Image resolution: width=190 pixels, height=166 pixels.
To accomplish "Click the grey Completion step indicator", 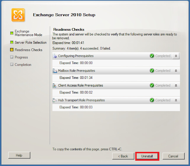I will (12, 64).
